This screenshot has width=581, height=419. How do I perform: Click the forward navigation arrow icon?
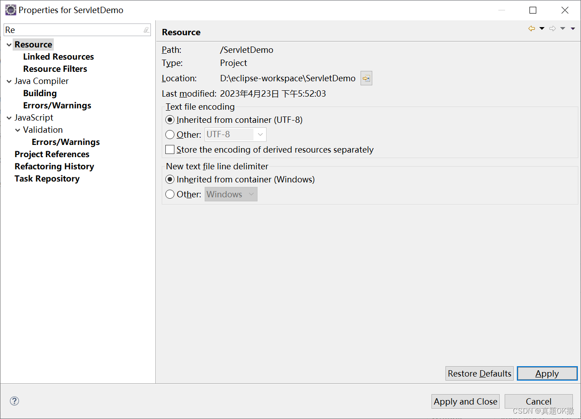553,28
